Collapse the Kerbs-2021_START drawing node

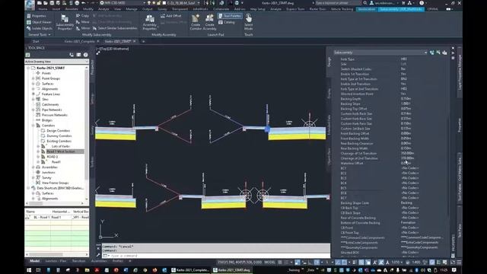[x=28, y=68]
